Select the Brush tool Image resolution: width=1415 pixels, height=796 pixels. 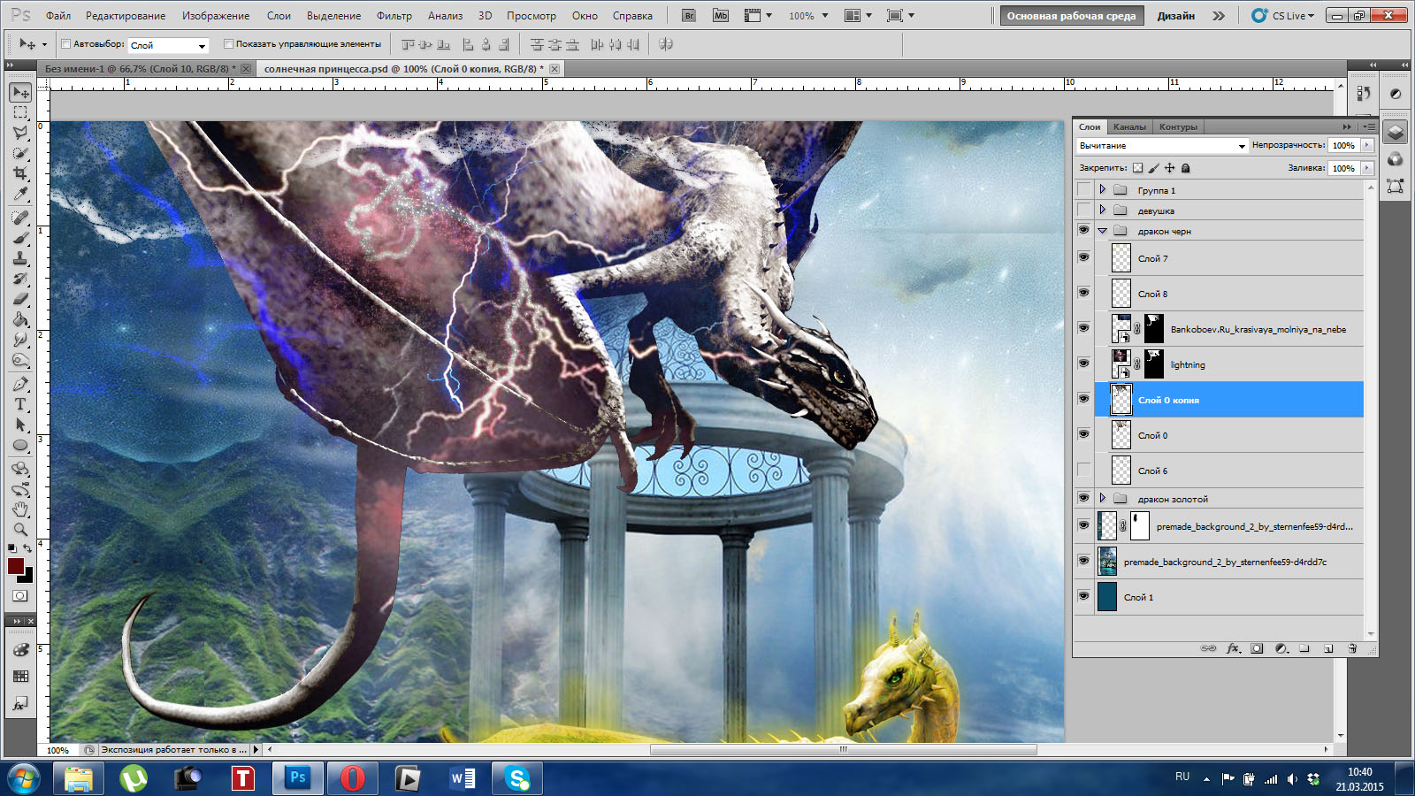click(x=20, y=238)
